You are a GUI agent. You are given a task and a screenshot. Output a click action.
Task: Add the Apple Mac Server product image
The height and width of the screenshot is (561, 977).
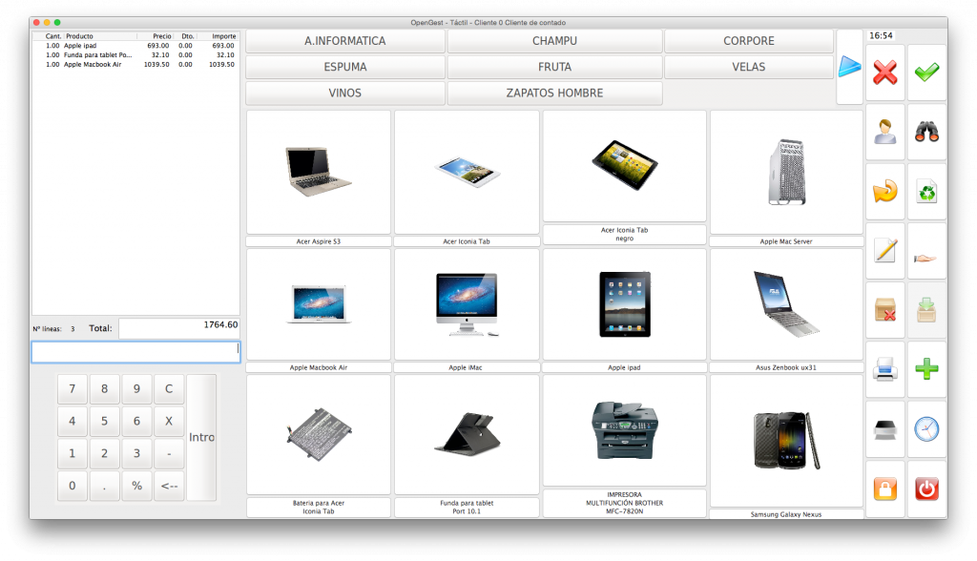click(786, 173)
